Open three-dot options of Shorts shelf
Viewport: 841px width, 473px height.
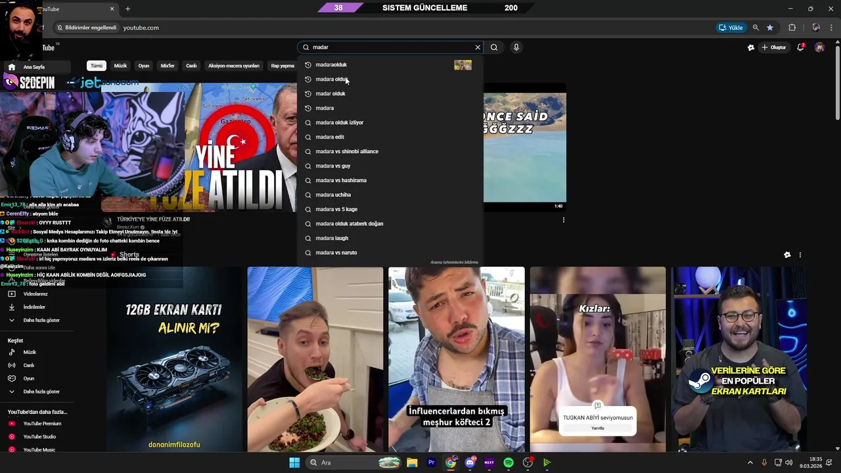[x=800, y=255]
